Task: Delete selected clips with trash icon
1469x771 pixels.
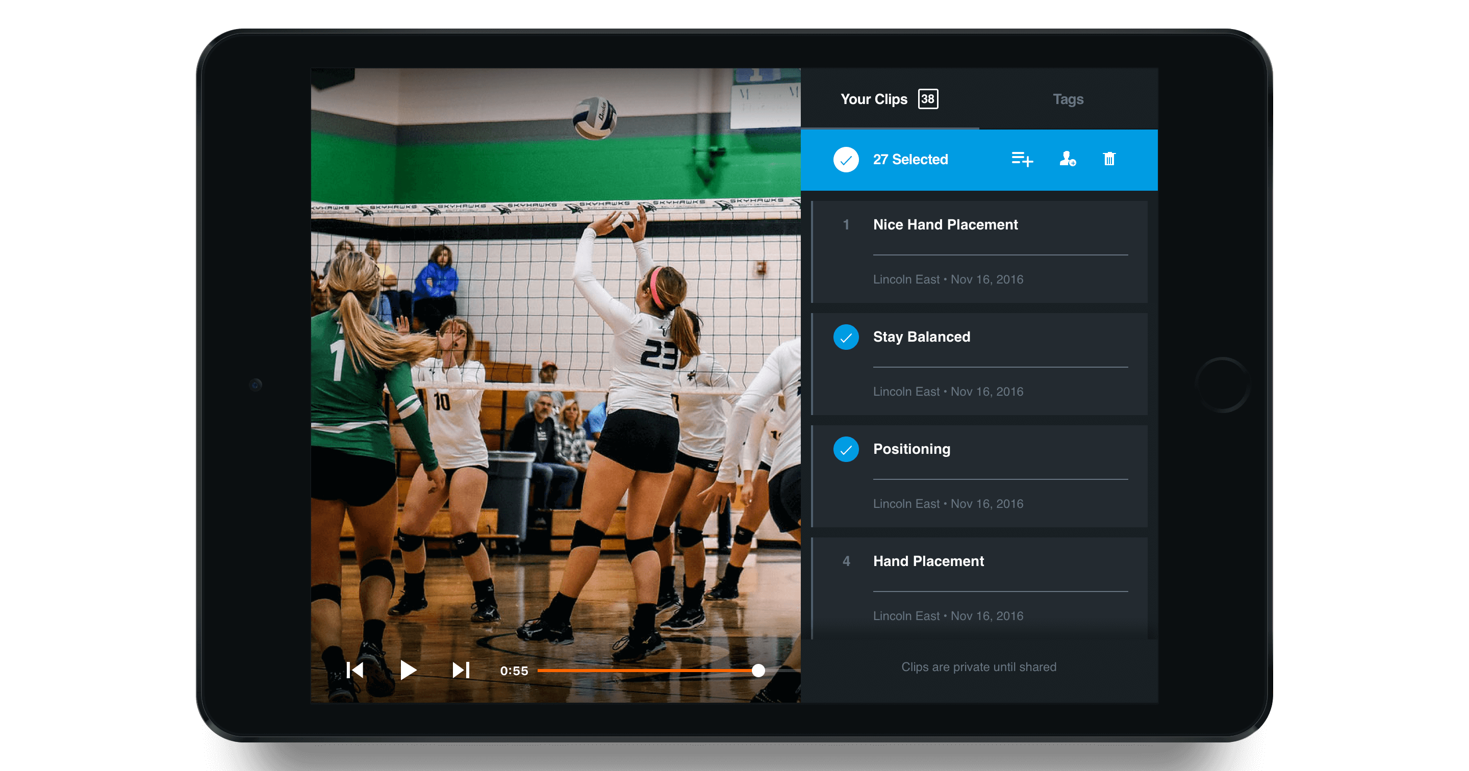Action: [1108, 159]
